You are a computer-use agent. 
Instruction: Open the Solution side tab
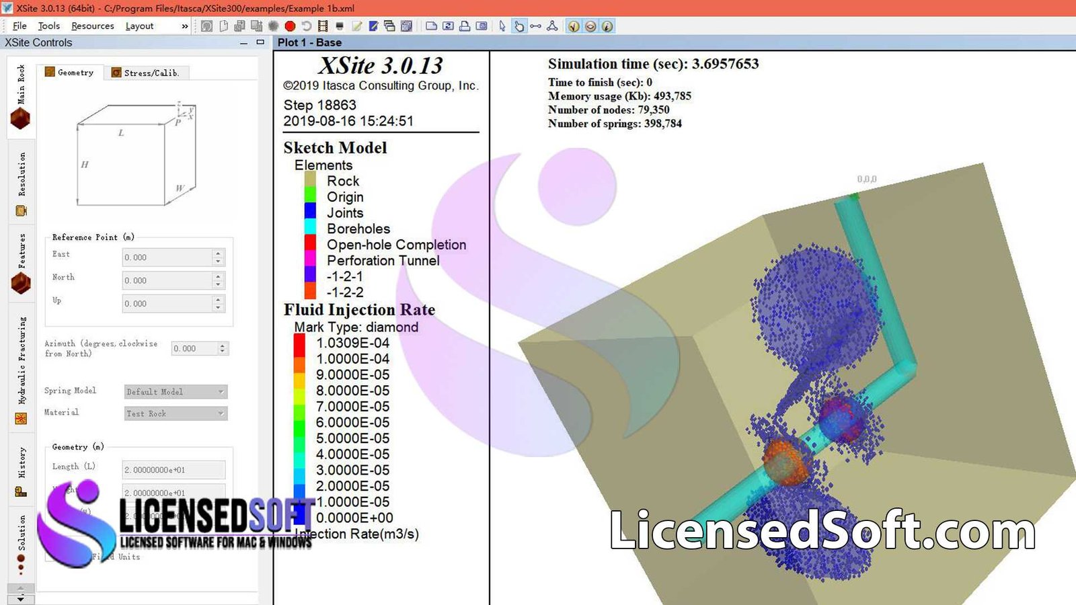click(21, 544)
